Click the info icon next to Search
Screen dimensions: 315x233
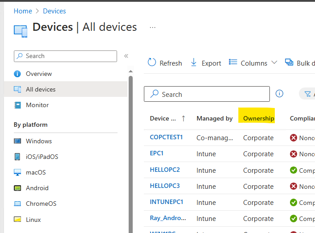279,94
